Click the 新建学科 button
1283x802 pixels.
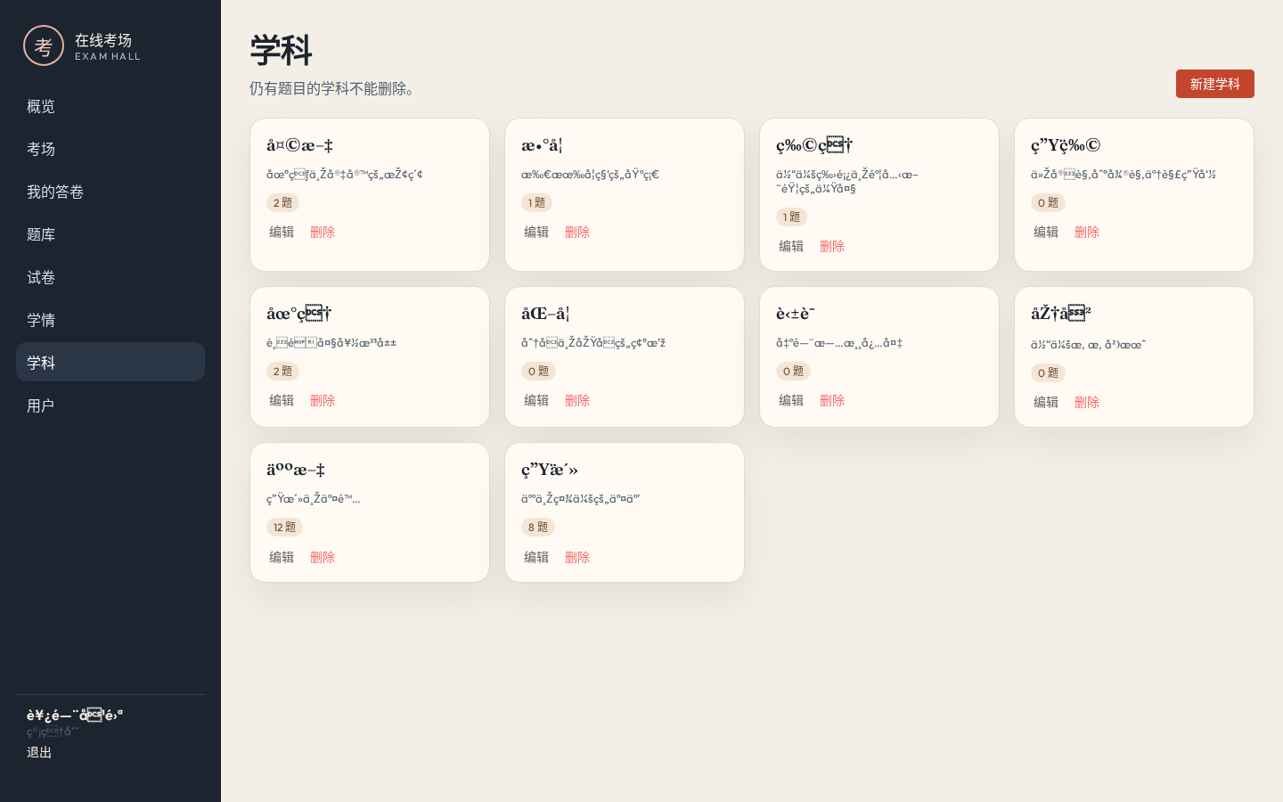[x=1215, y=84]
